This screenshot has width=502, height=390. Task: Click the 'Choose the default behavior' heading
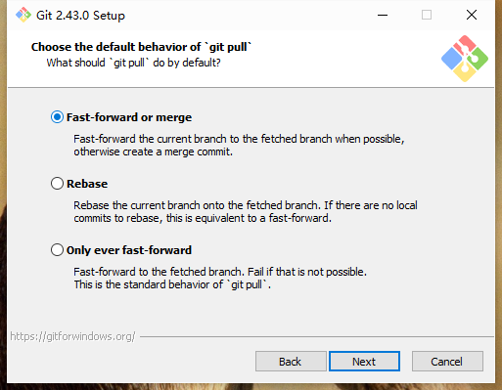coord(141,47)
